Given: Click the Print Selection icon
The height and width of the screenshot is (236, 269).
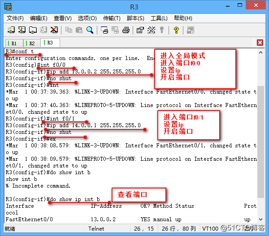Looking at the screenshot, I should coord(115,30).
